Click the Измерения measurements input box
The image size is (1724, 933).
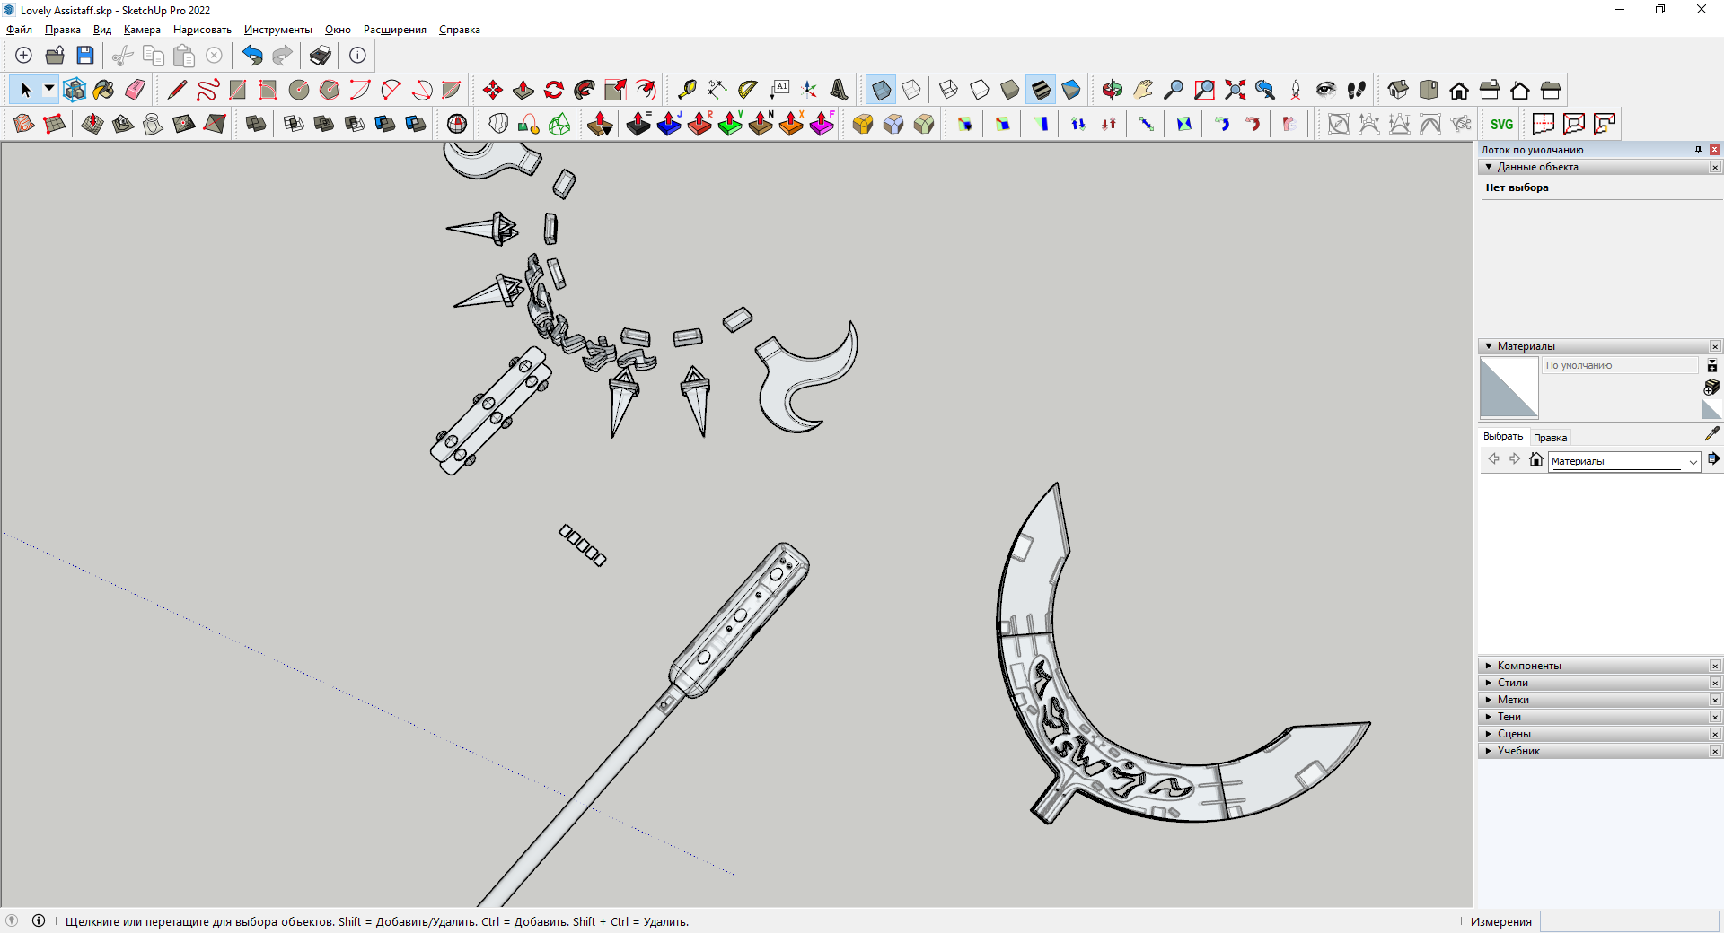point(1630,921)
